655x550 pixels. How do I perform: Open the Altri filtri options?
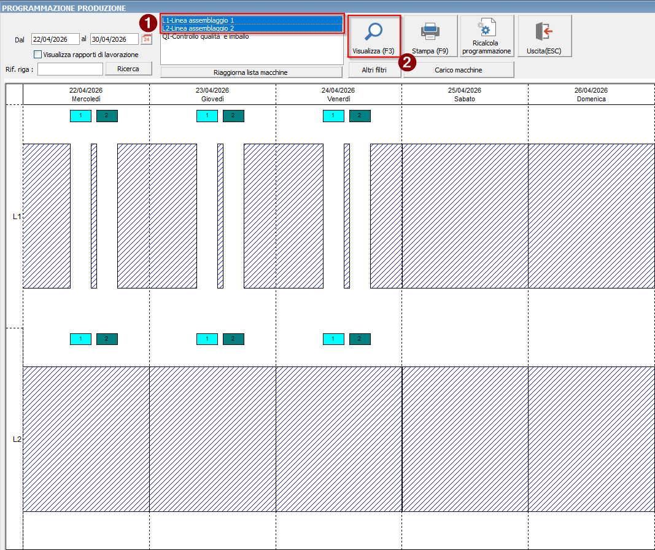pyautogui.click(x=374, y=70)
